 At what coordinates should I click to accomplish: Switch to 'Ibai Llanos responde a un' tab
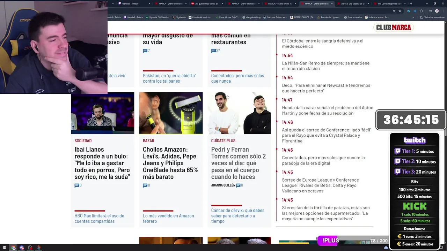tap(389, 3)
